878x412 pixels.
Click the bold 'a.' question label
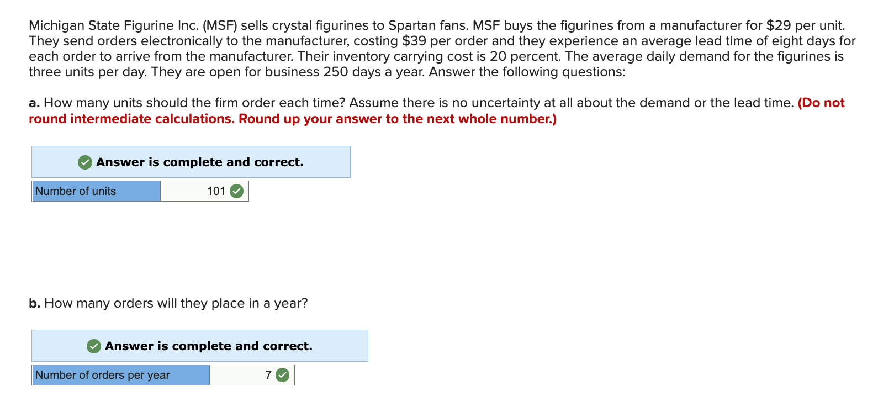click(x=34, y=103)
